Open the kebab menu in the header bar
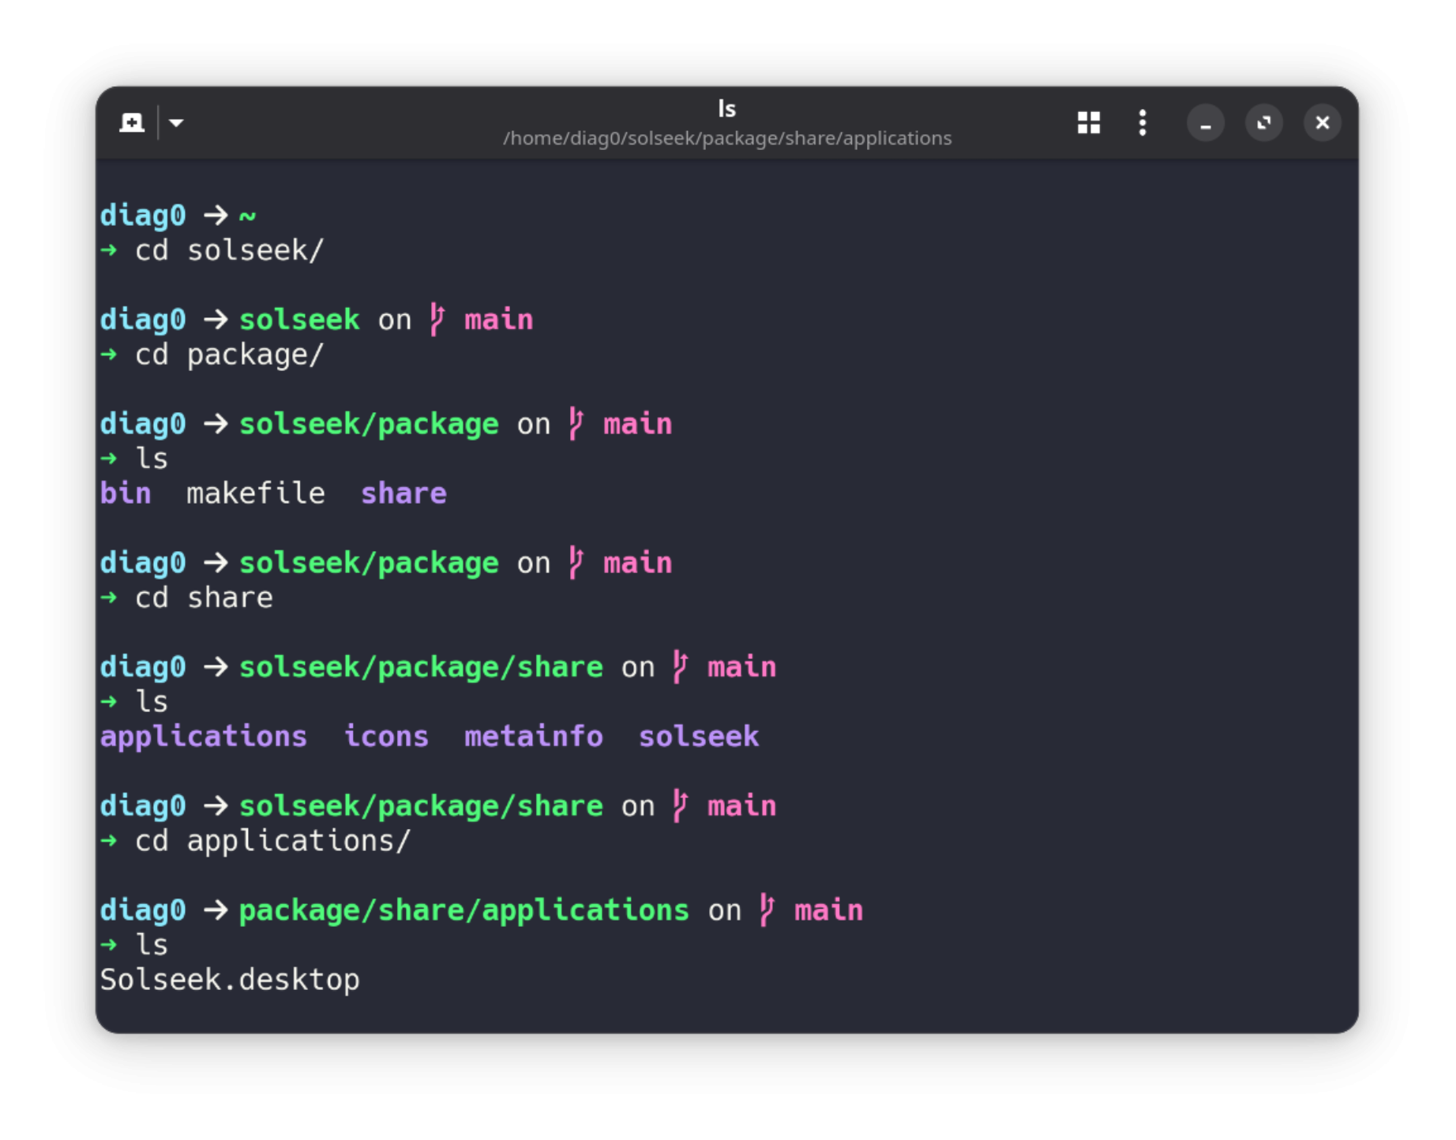The width and height of the screenshot is (1456, 1140). coord(1142,122)
